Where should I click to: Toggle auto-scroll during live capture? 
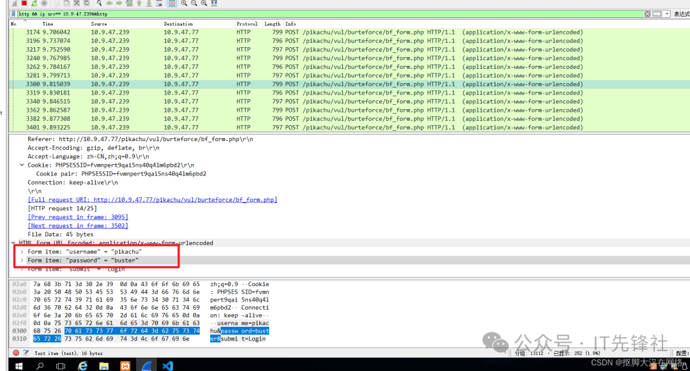160,3
